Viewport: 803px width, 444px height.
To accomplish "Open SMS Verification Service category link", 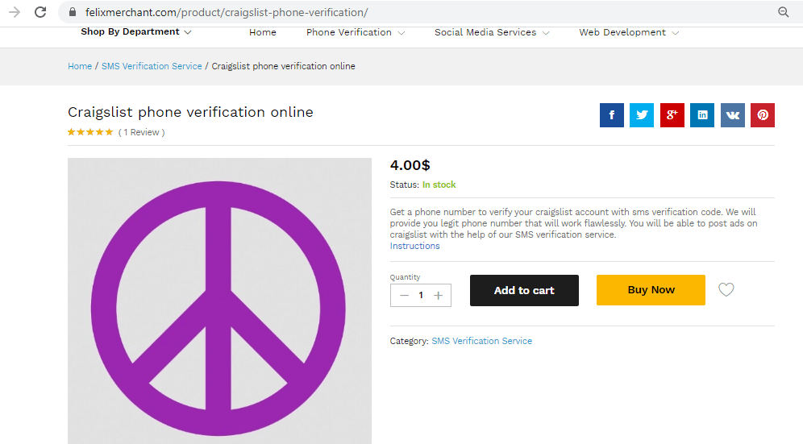I will 482,341.
